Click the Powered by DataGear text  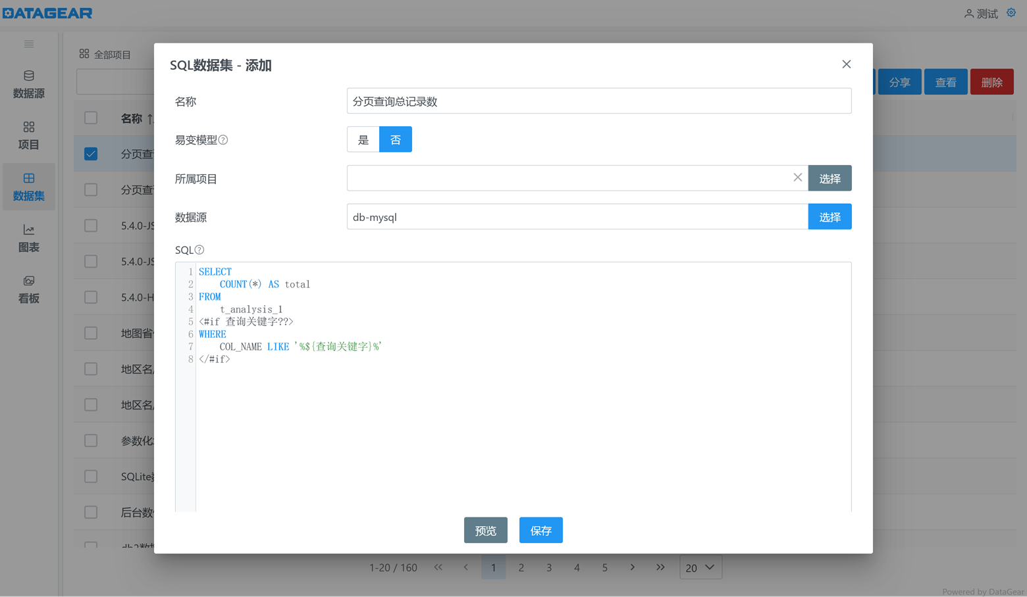(983, 592)
